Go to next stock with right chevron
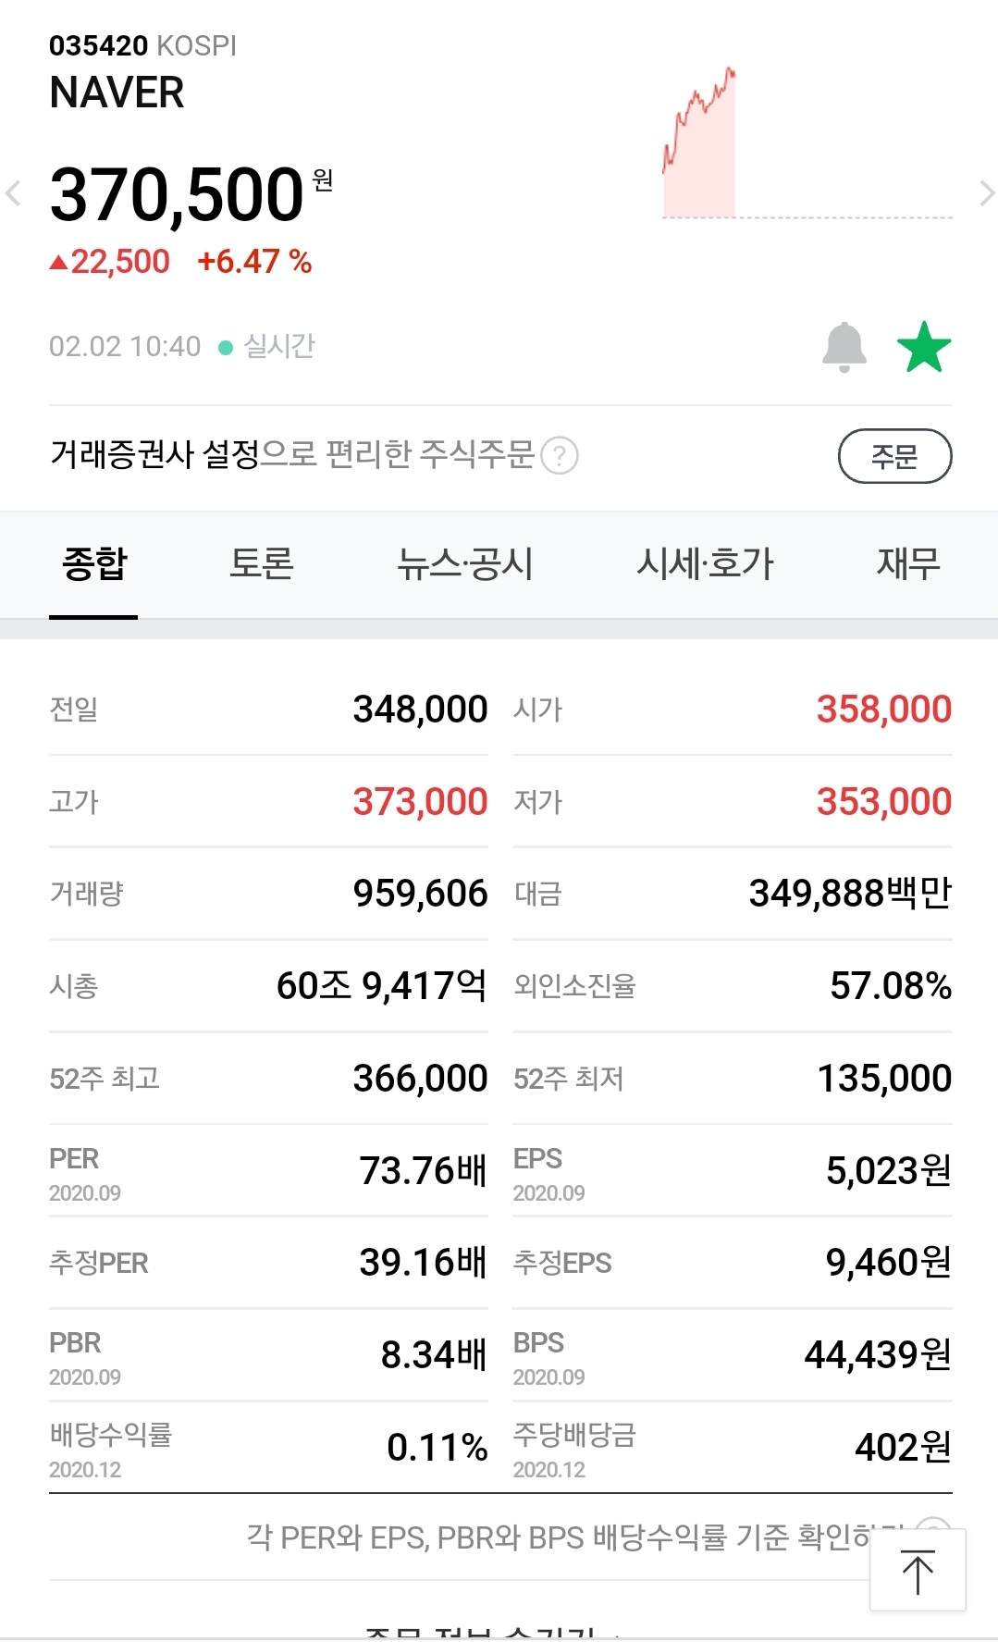The image size is (998, 1642). (986, 193)
